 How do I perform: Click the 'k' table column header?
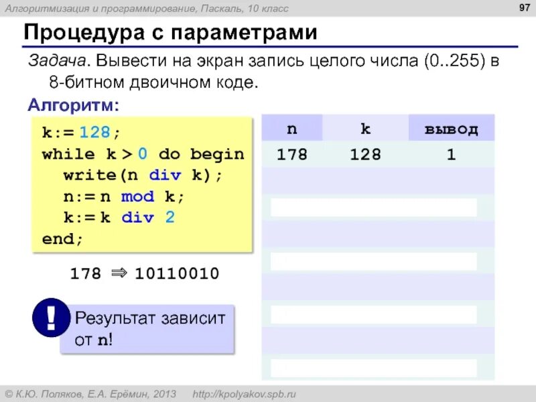(365, 128)
